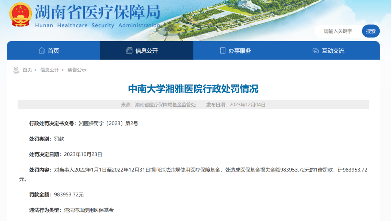Click the 湖南省医疗保障局 site title
This screenshot has width=391, height=221.
click(x=97, y=12)
